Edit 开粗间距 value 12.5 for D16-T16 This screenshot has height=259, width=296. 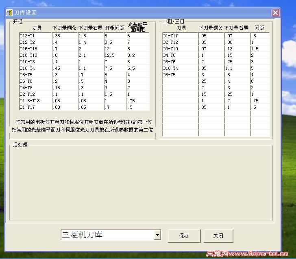(x=115, y=55)
